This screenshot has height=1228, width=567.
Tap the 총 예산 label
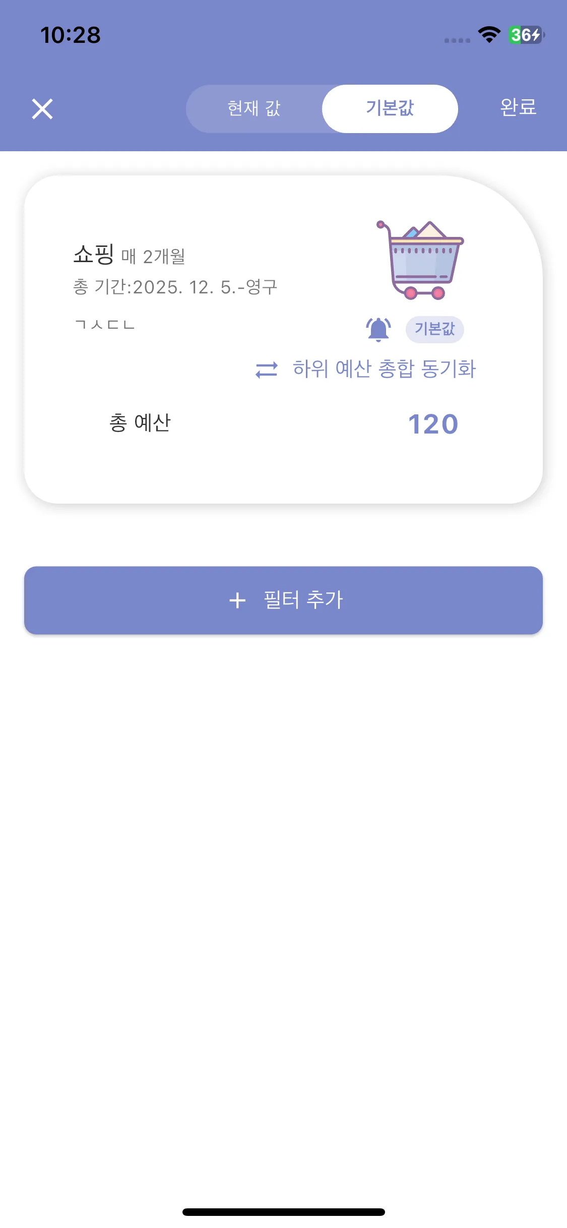(140, 422)
